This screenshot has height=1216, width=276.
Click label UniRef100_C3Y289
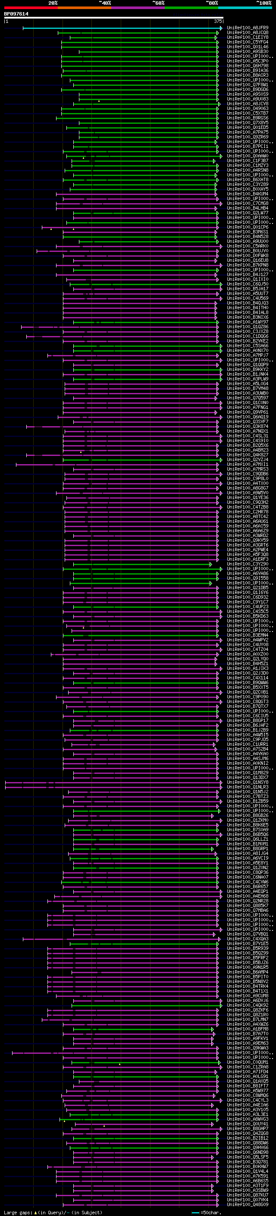click(248, 184)
